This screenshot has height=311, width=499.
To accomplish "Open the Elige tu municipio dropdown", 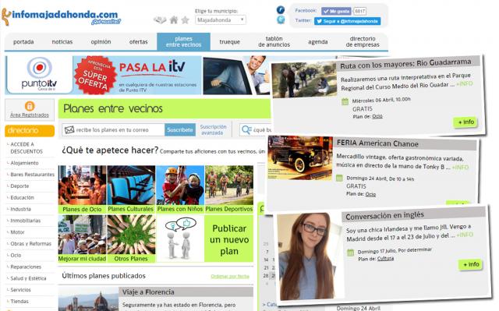I will 221,20.
